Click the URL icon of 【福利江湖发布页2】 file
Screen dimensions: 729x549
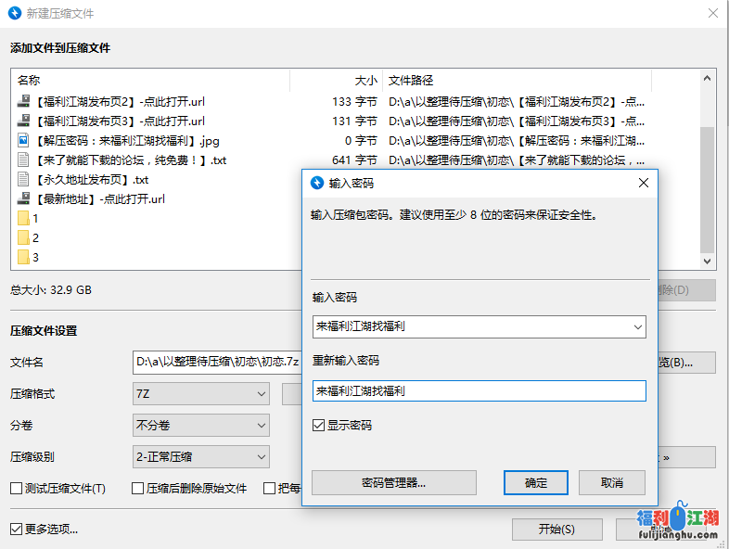(24, 102)
